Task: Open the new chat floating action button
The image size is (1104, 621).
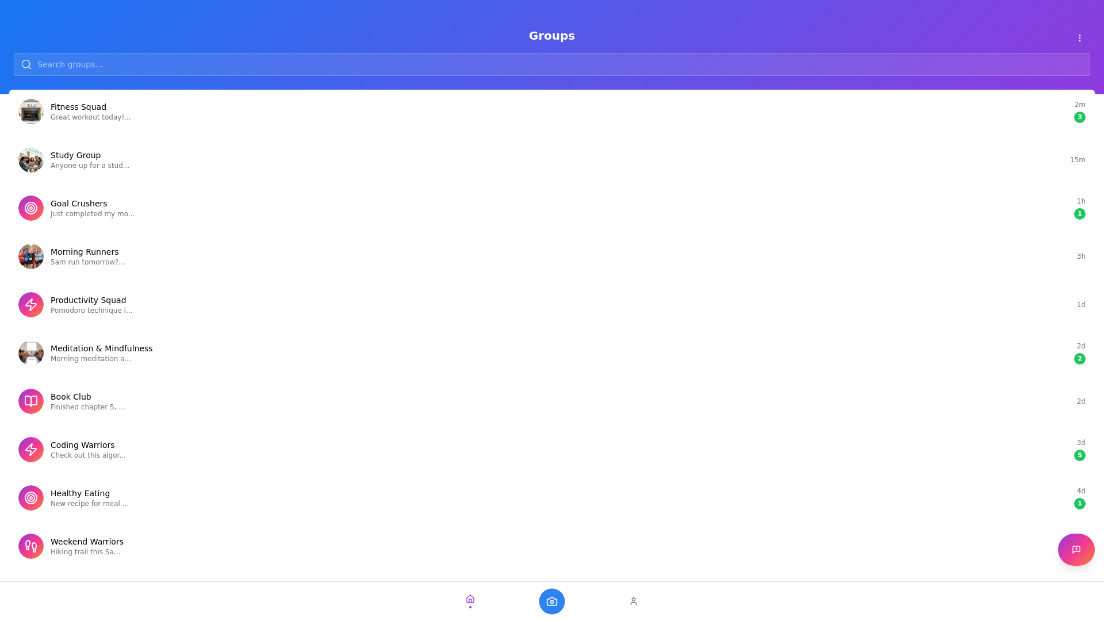Action: (1076, 550)
